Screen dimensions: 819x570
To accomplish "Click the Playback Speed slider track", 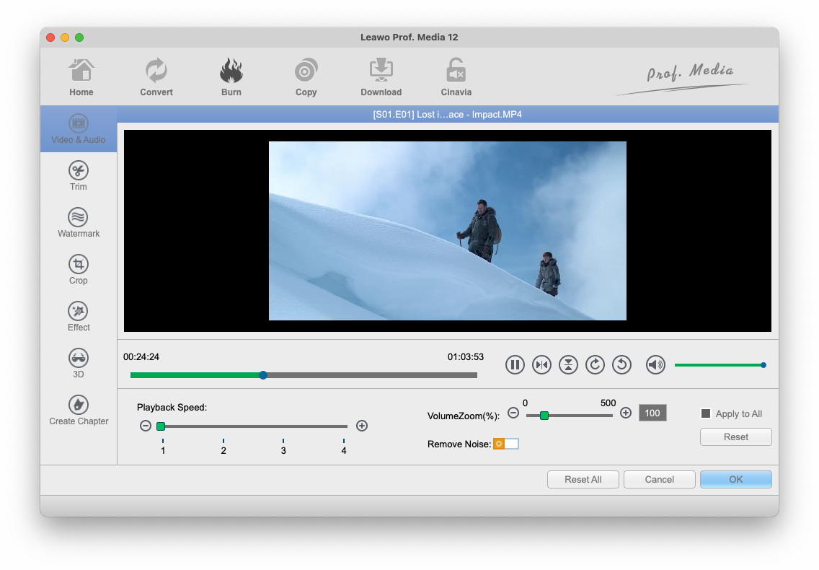I will 252,426.
